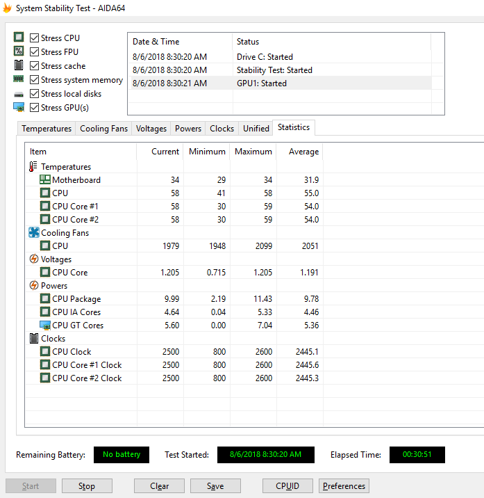The image size is (484, 498).
Task: Click the Stress CPU chip icon
Action: point(19,37)
